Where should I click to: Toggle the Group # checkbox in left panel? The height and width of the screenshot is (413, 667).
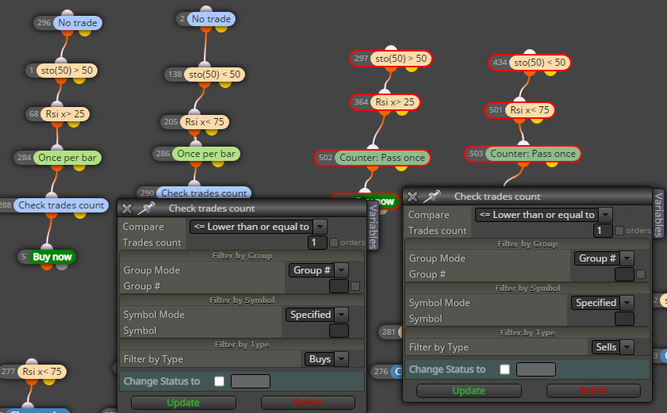click(x=355, y=286)
